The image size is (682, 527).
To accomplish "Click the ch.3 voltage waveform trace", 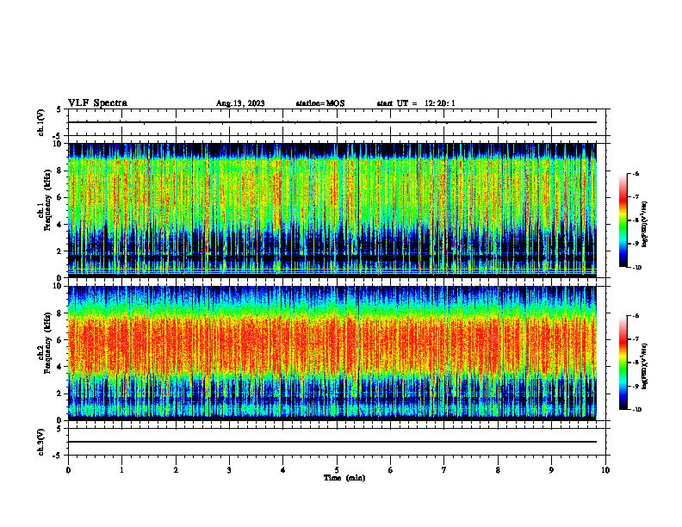I will click(332, 442).
